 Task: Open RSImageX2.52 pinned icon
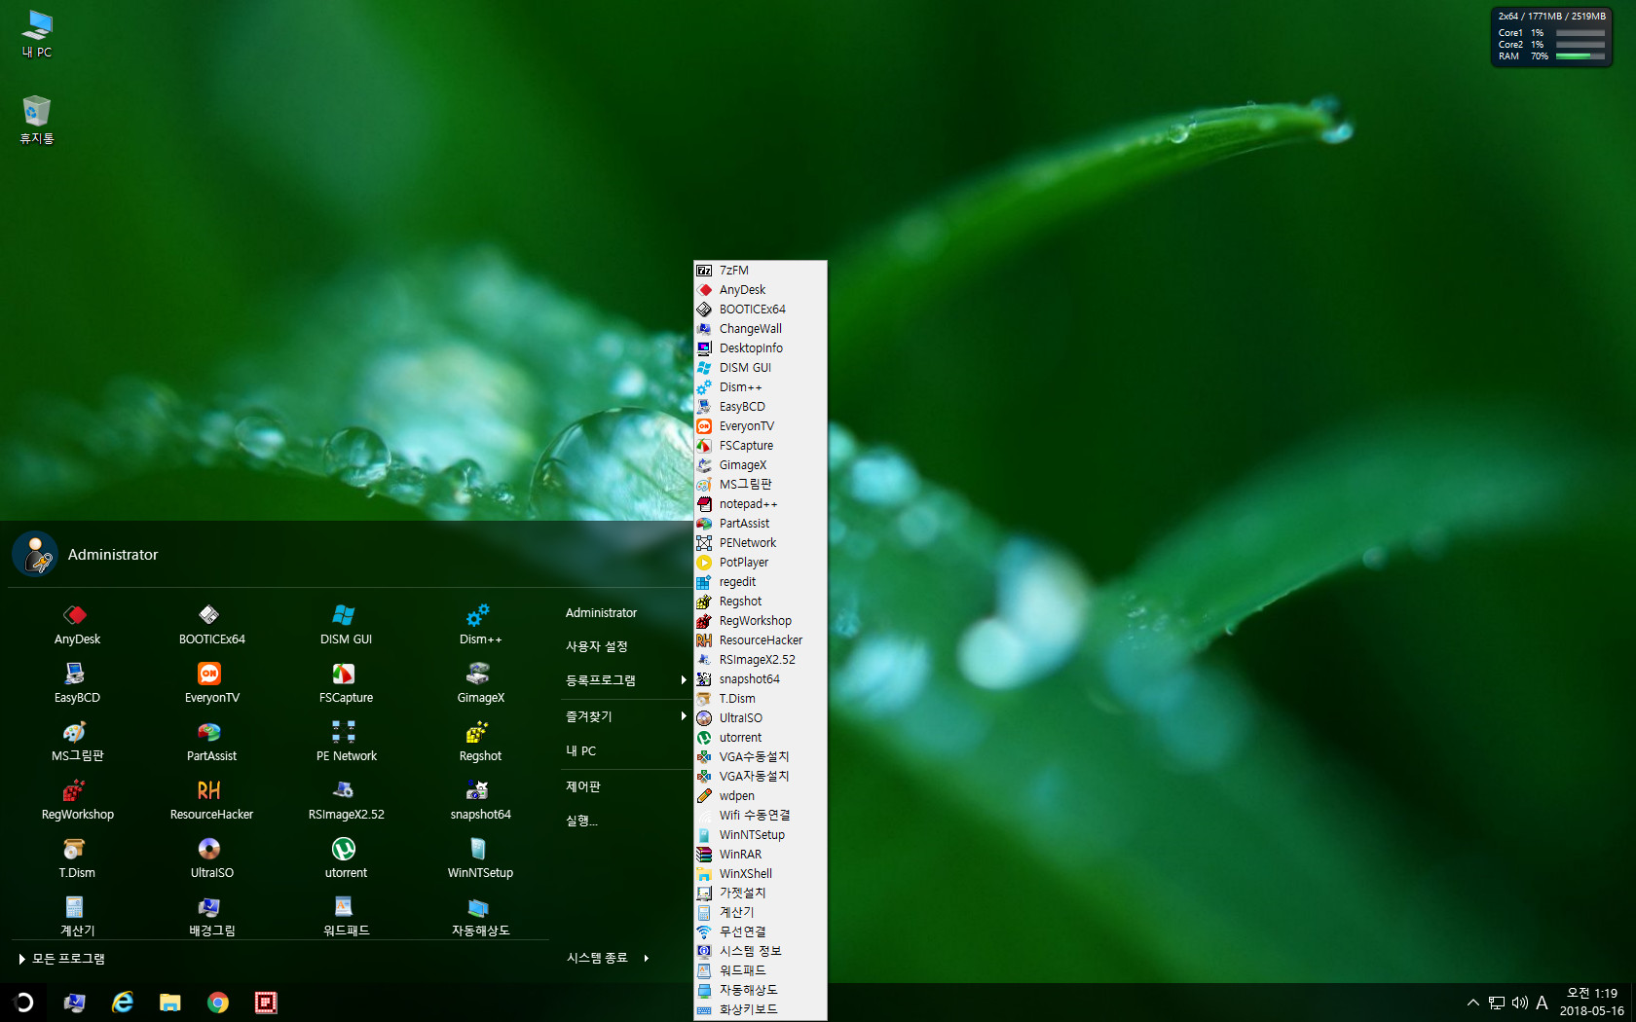pos(346,800)
